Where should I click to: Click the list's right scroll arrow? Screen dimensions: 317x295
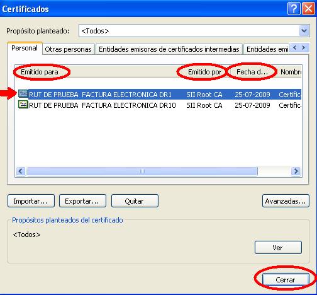point(296,171)
